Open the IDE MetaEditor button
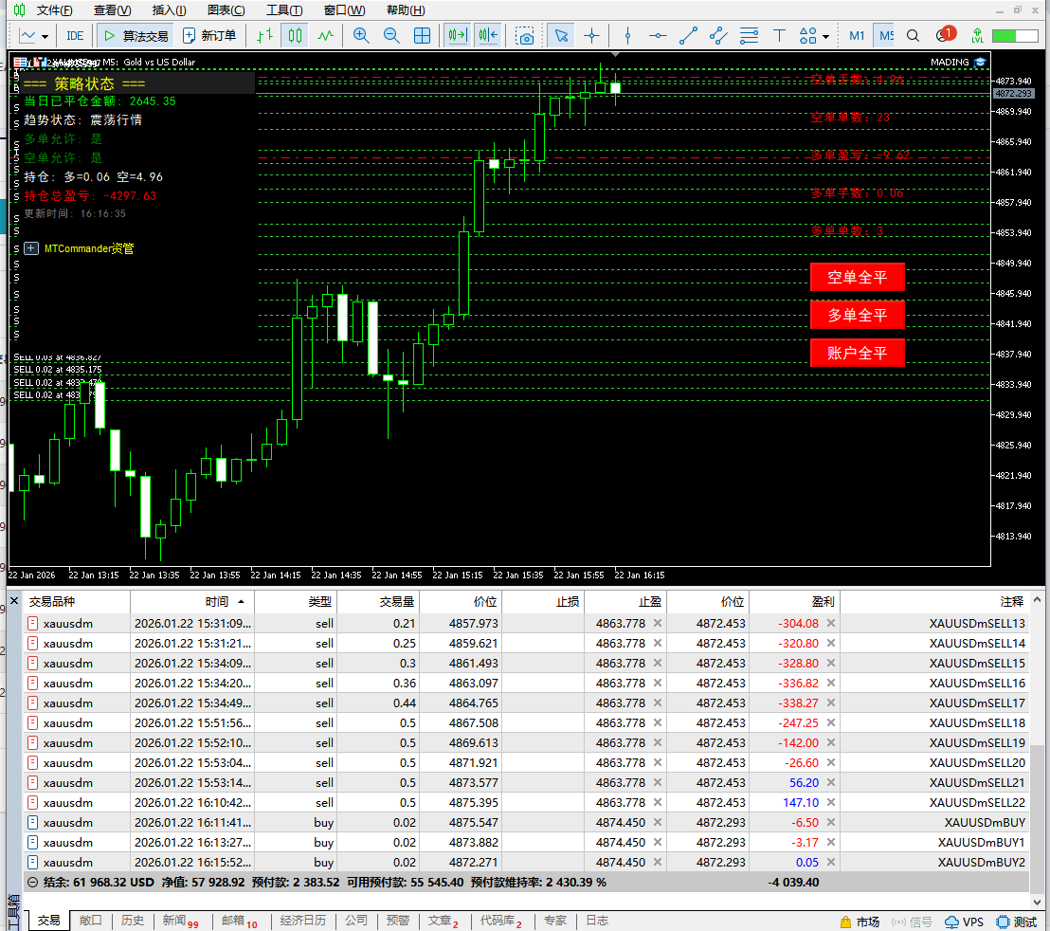Screen dimensions: 1050x931 click(75, 35)
